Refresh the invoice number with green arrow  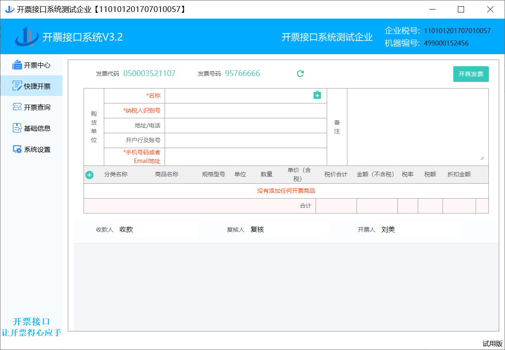[300, 74]
